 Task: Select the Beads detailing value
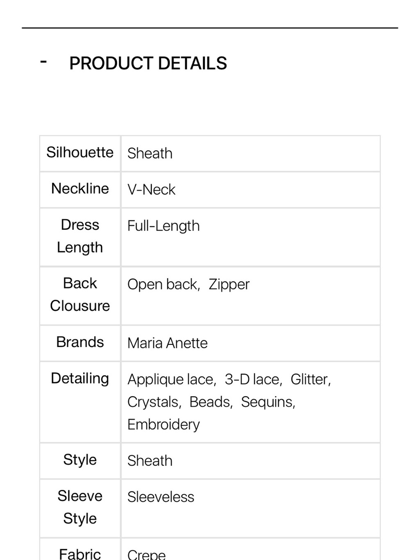coord(210,402)
